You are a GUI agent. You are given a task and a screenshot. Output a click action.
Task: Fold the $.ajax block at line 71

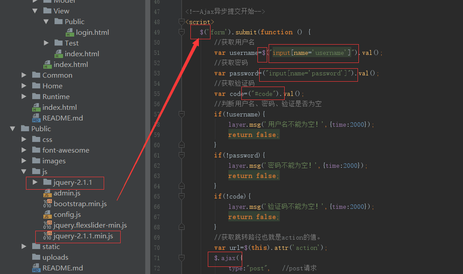tap(181, 258)
